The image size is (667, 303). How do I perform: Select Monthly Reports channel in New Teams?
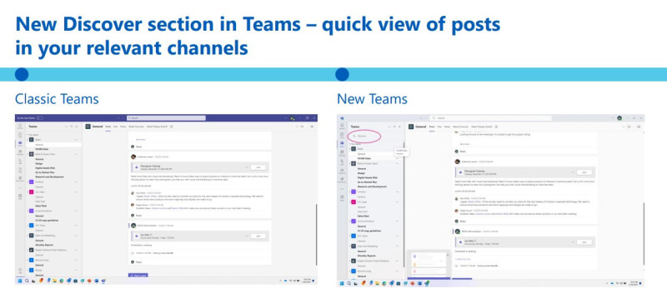pos(367,256)
